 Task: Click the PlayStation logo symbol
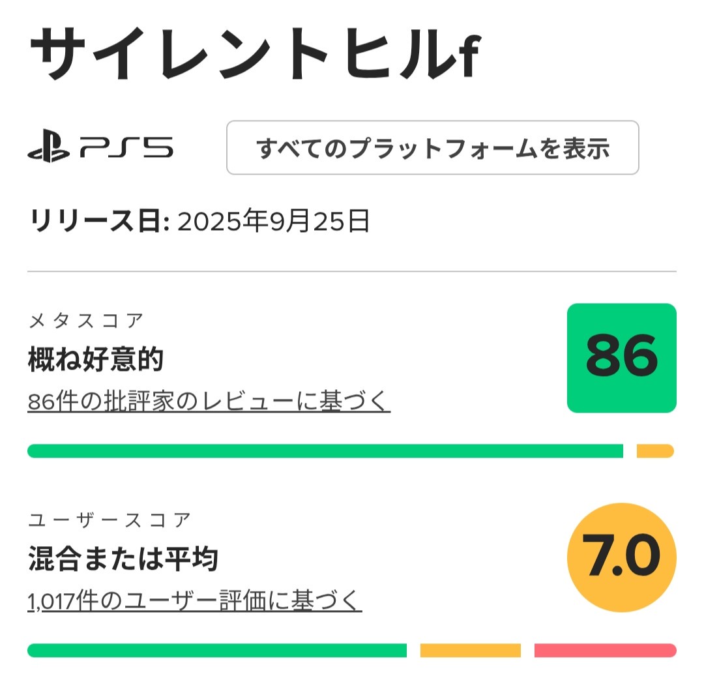48,149
